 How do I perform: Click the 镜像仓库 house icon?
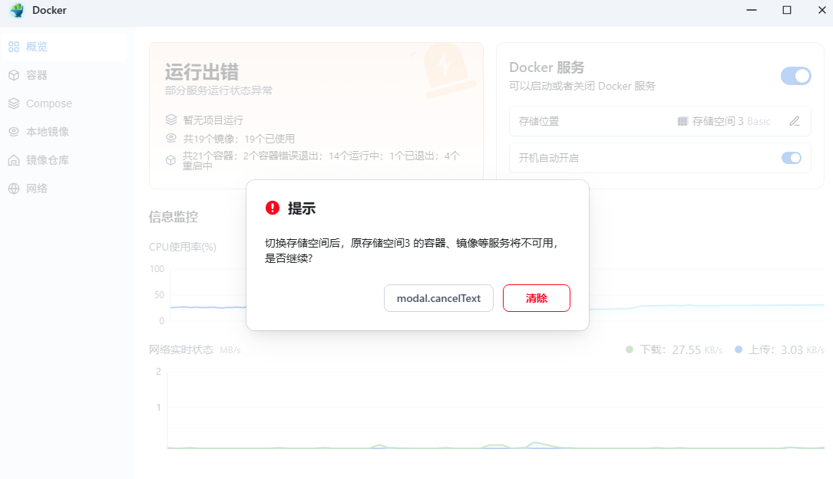tap(14, 160)
